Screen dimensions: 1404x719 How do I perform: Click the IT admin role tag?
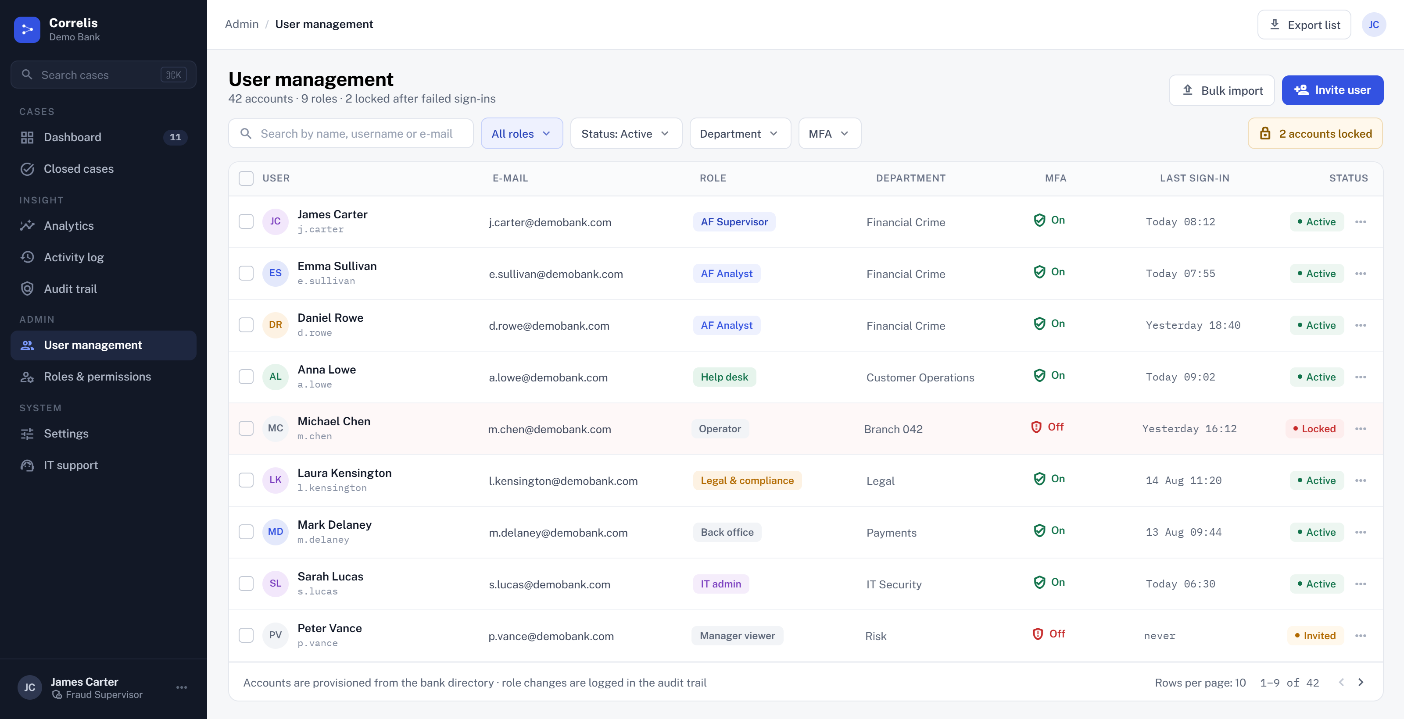click(x=720, y=584)
